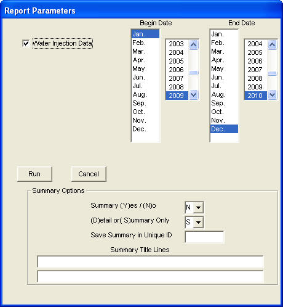283x307 pixels.
Task: Click the End Date year list down arrow
Action: click(272, 95)
